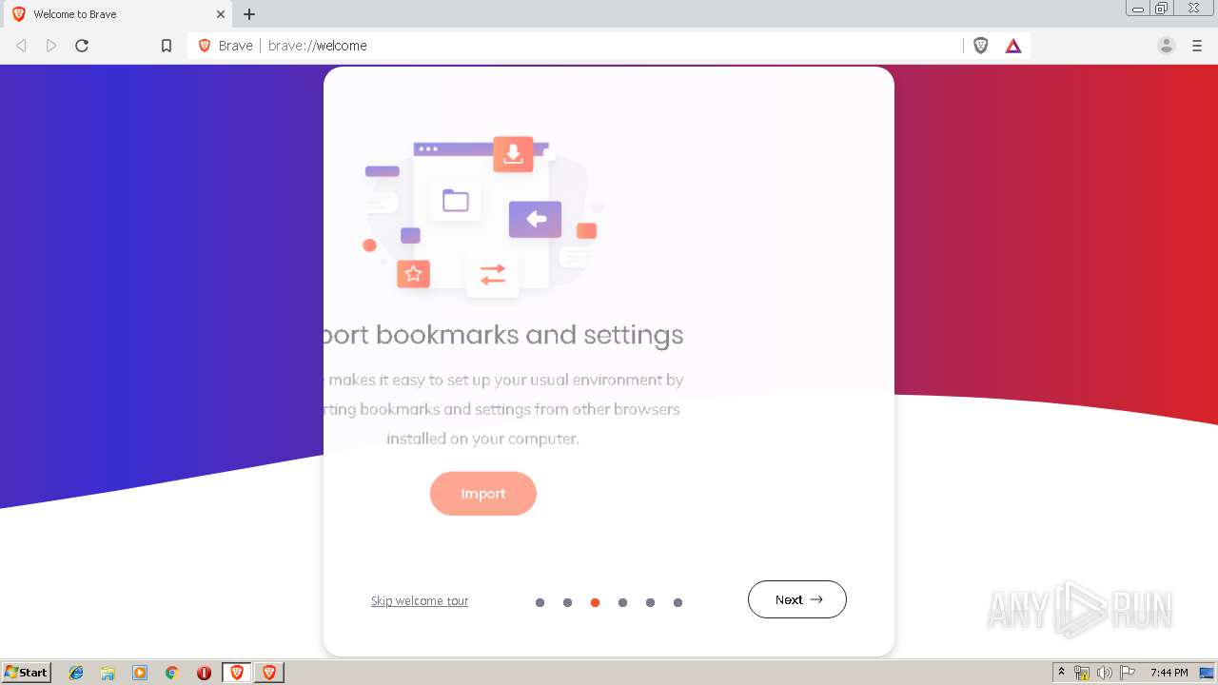1218x685 pixels.
Task: Click the Brave Shields lion icon
Action: (981, 46)
